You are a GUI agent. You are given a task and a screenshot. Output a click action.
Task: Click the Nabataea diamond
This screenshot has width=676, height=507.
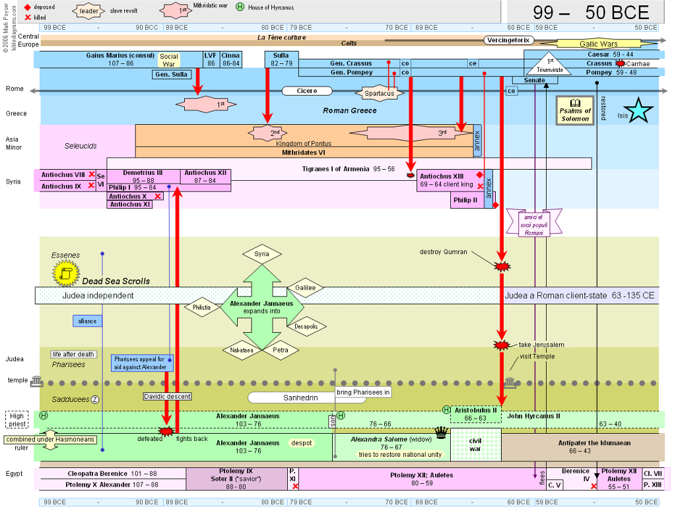pos(242,350)
